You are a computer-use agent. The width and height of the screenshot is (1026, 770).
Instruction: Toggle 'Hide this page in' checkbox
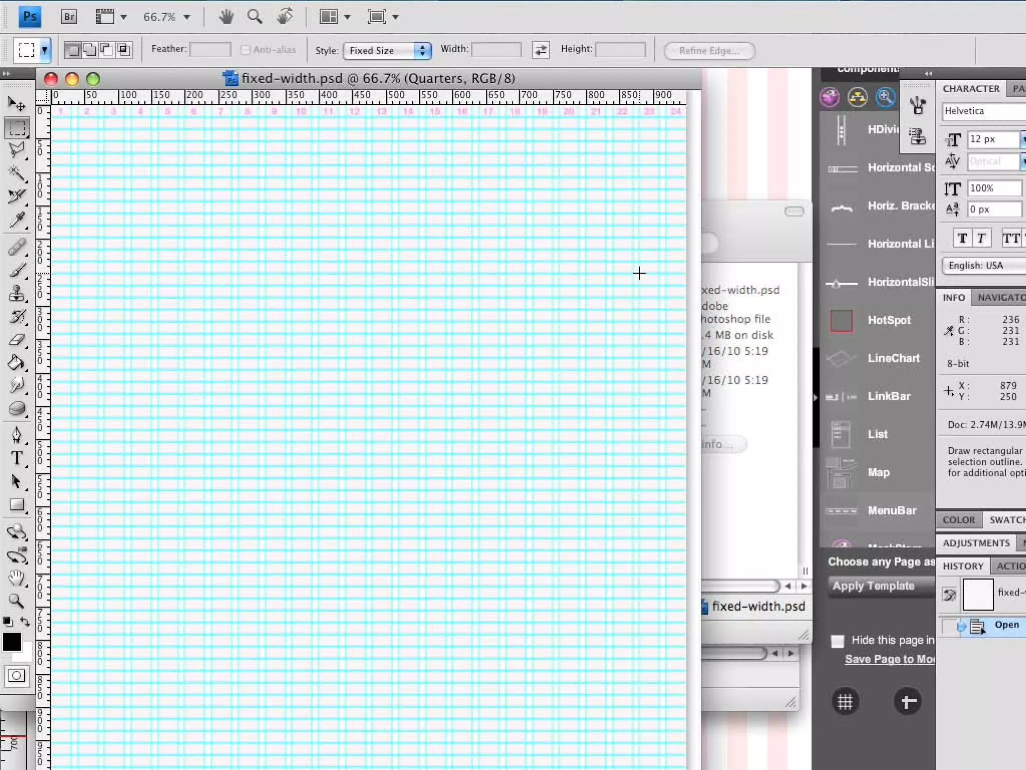[x=837, y=641]
